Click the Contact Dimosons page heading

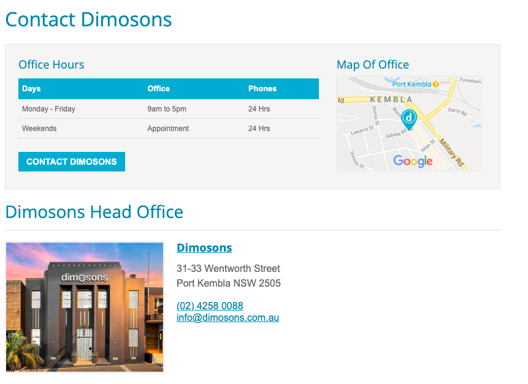pyautogui.click(x=88, y=19)
